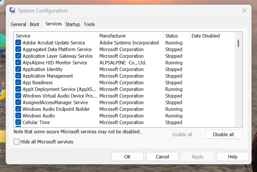Uncheck Aggregated Data Platform Service checkbox
257x172 pixels.
click(18, 49)
